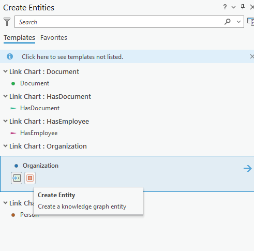
Task: Click the red square entity tool
Action: pyautogui.click(x=30, y=178)
